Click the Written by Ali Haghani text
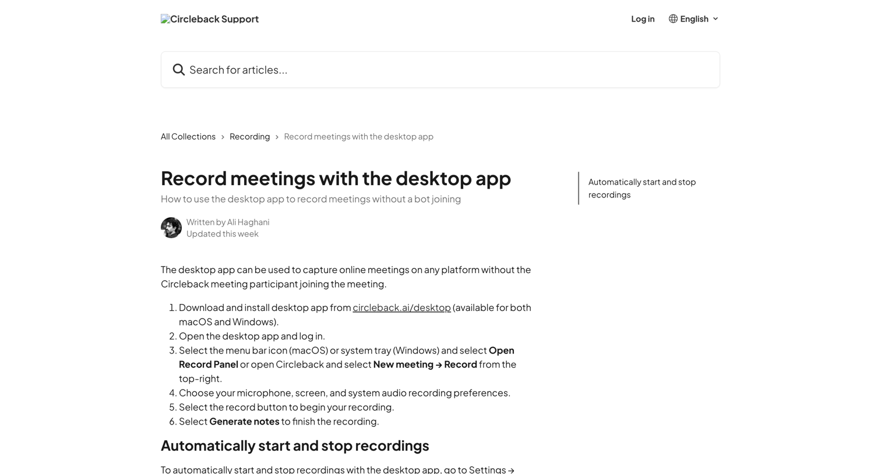Screen dimensions: 881x474 tap(228, 222)
